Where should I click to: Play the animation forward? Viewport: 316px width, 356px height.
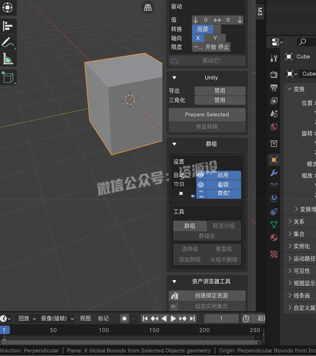coord(173,318)
